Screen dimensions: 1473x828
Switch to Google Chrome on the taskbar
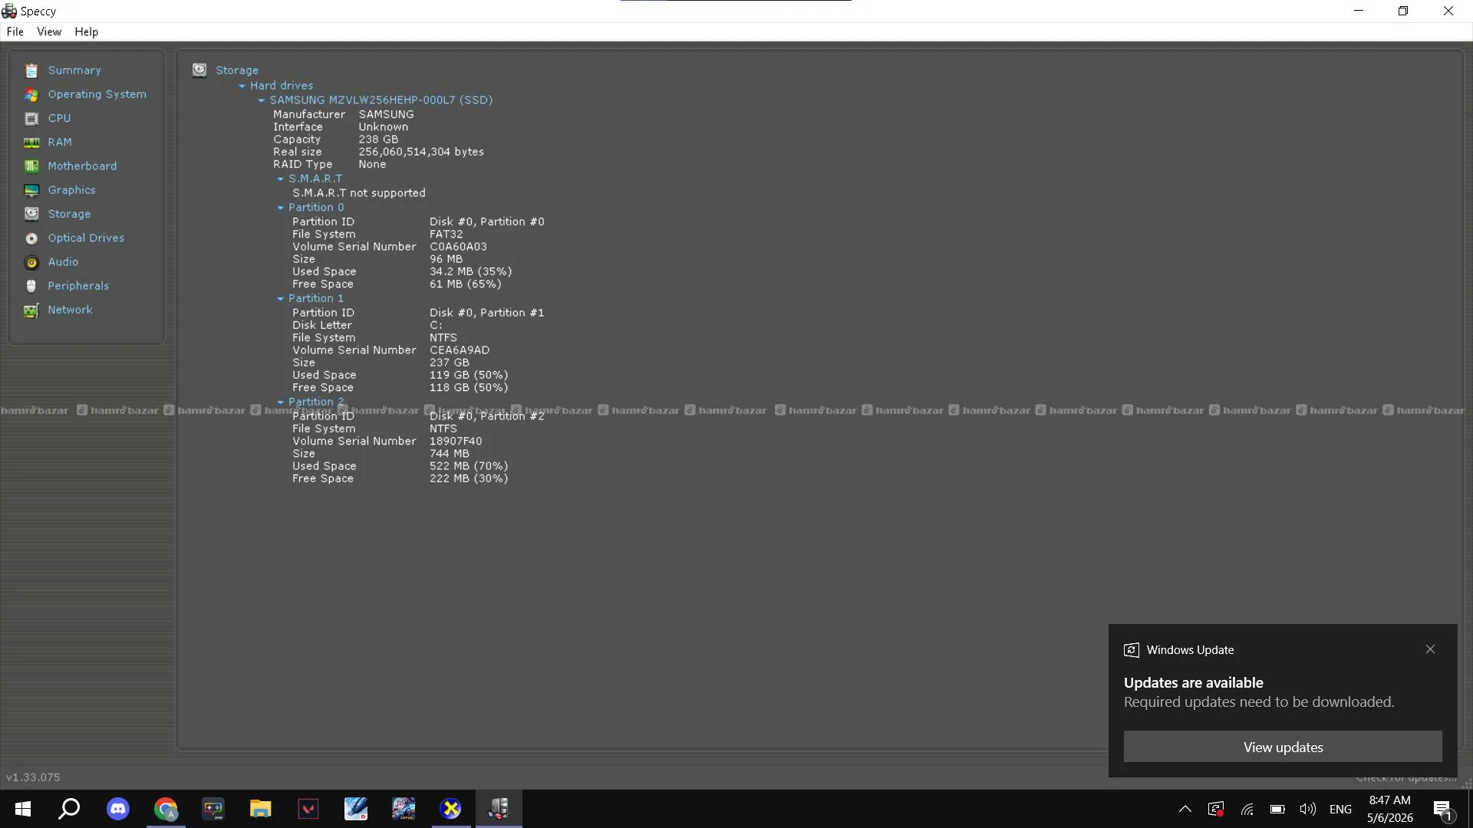click(166, 809)
